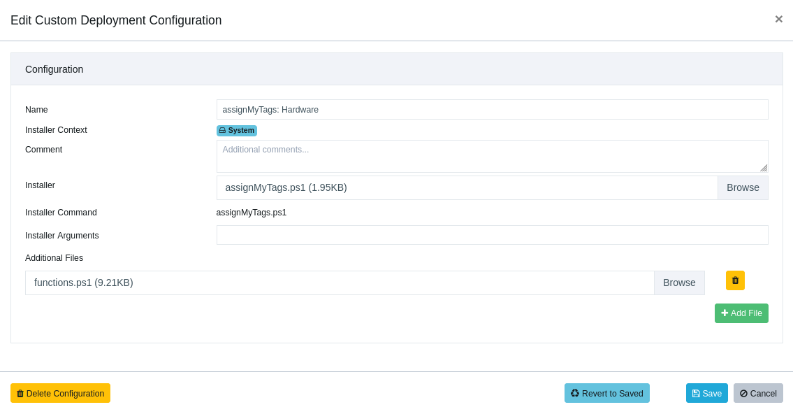Focus the Name field containing assignMyTags: Hardware
793x414 pixels.
click(492, 110)
